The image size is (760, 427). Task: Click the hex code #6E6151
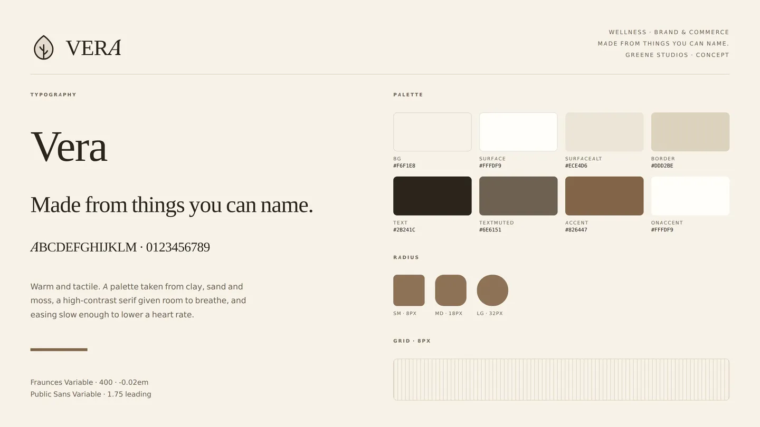pos(490,230)
